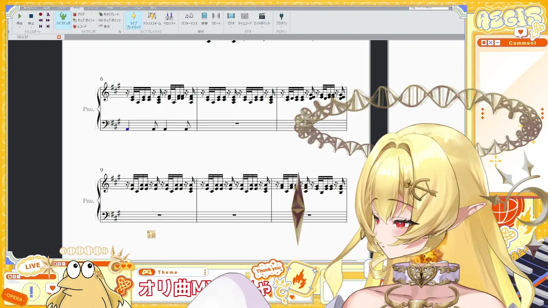The width and height of the screenshot is (548, 308).
Task: Open the 辞書 playback dictionary
Action: click(x=204, y=19)
